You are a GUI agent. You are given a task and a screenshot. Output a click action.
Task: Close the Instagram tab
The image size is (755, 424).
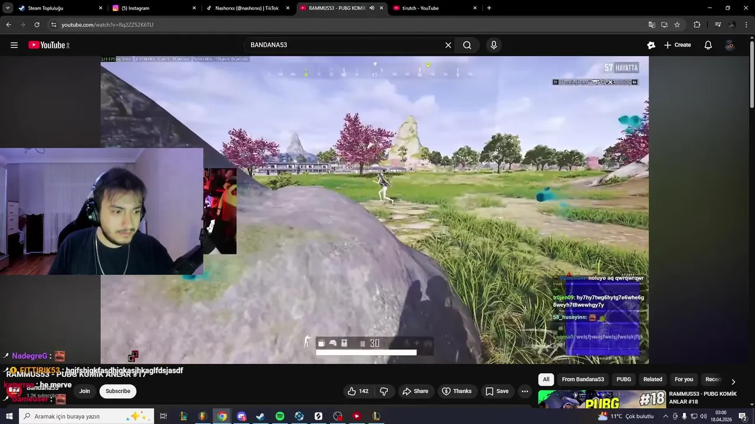pyautogui.click(x=194, y=8)
